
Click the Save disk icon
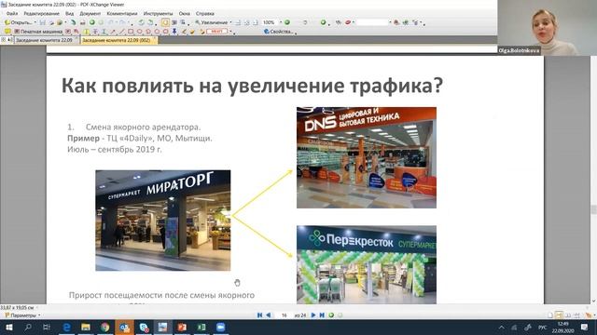[x=42, y=22]
